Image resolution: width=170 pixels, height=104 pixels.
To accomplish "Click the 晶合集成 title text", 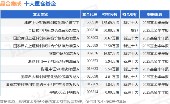I will tap(11, 3).
